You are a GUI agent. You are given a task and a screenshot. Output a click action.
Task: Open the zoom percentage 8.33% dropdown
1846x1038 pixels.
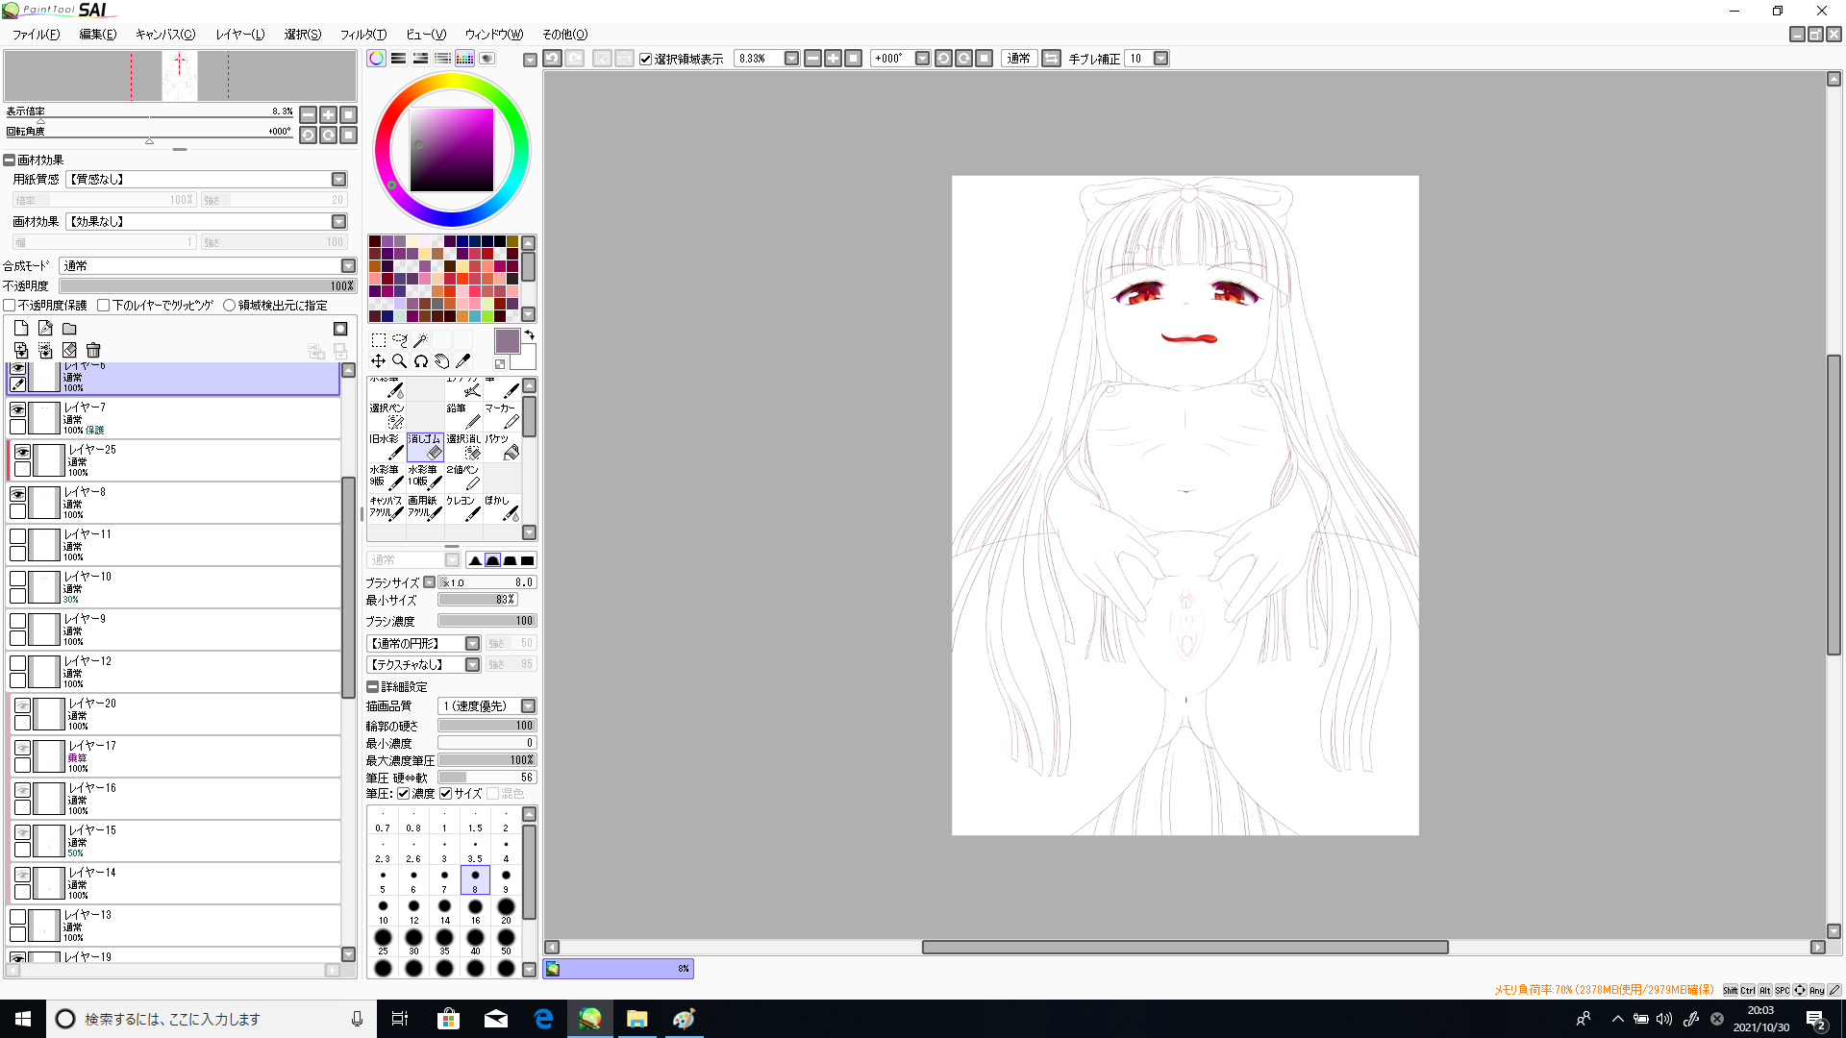coord(791,59)
